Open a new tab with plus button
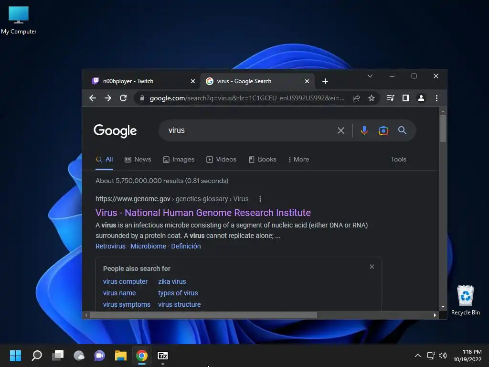 pyautogui.click(x=325, y=81)
